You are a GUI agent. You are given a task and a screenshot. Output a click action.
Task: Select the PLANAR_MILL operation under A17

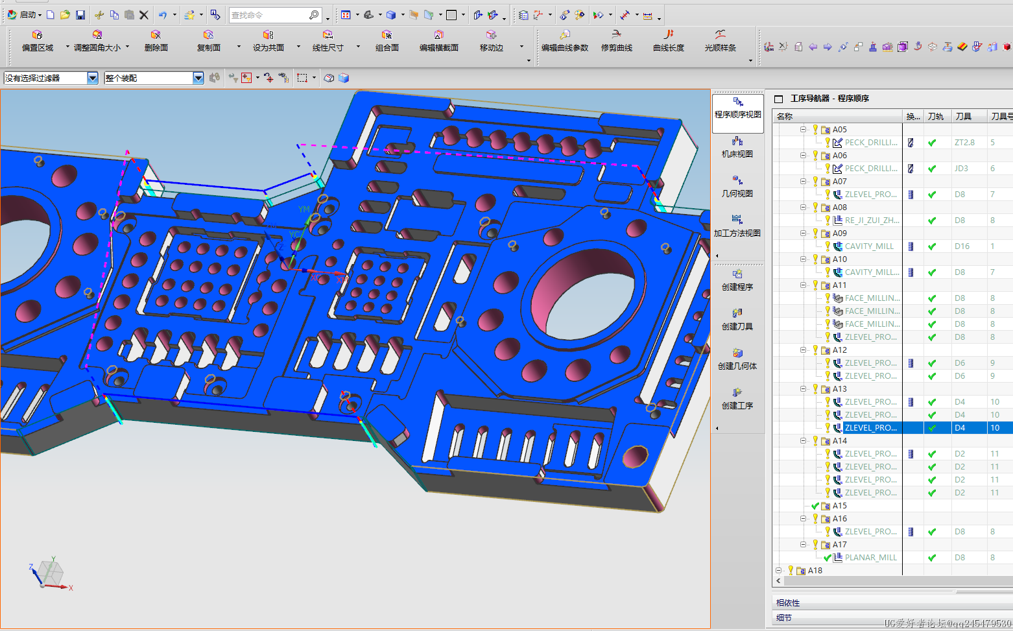pos(871,557)
